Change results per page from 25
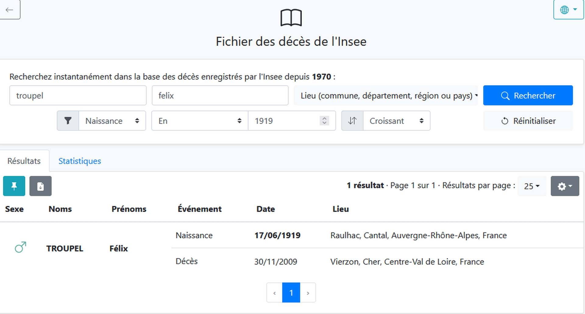 [x=532, y=186]
